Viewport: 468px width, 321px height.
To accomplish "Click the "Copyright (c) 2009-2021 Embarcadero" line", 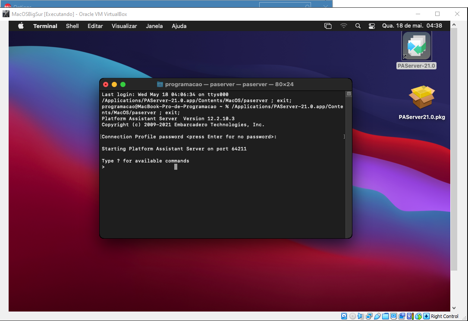I will tap(183, 125).
